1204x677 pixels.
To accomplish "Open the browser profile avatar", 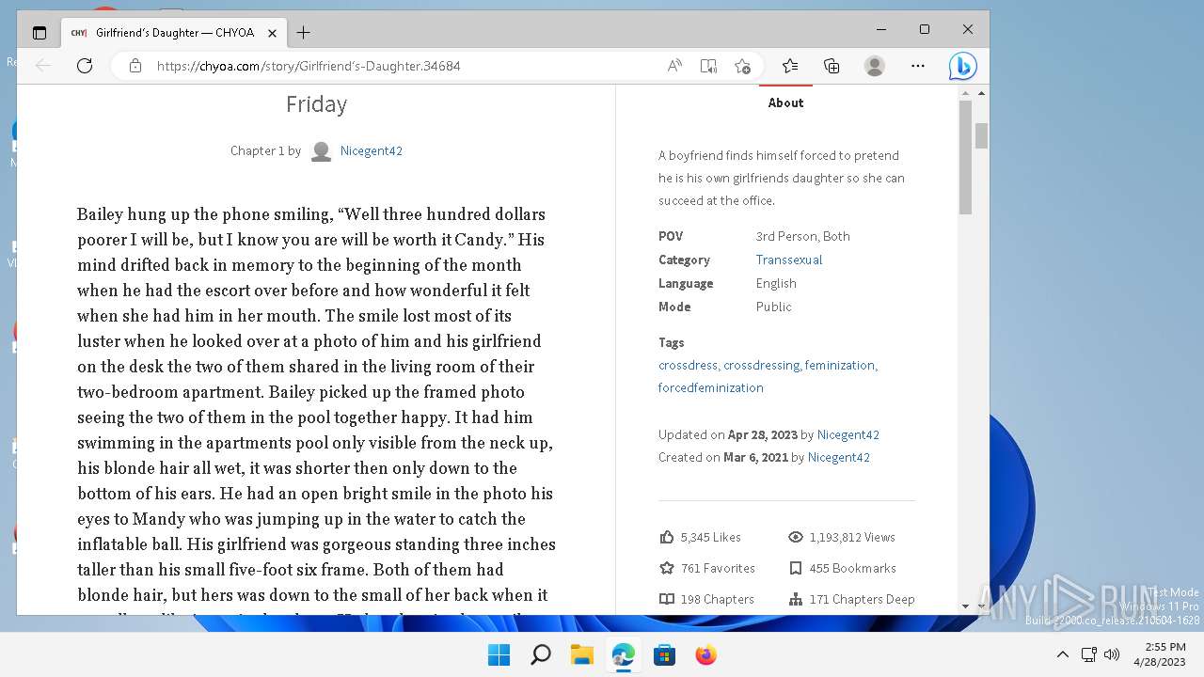I will tap(875, 66).
